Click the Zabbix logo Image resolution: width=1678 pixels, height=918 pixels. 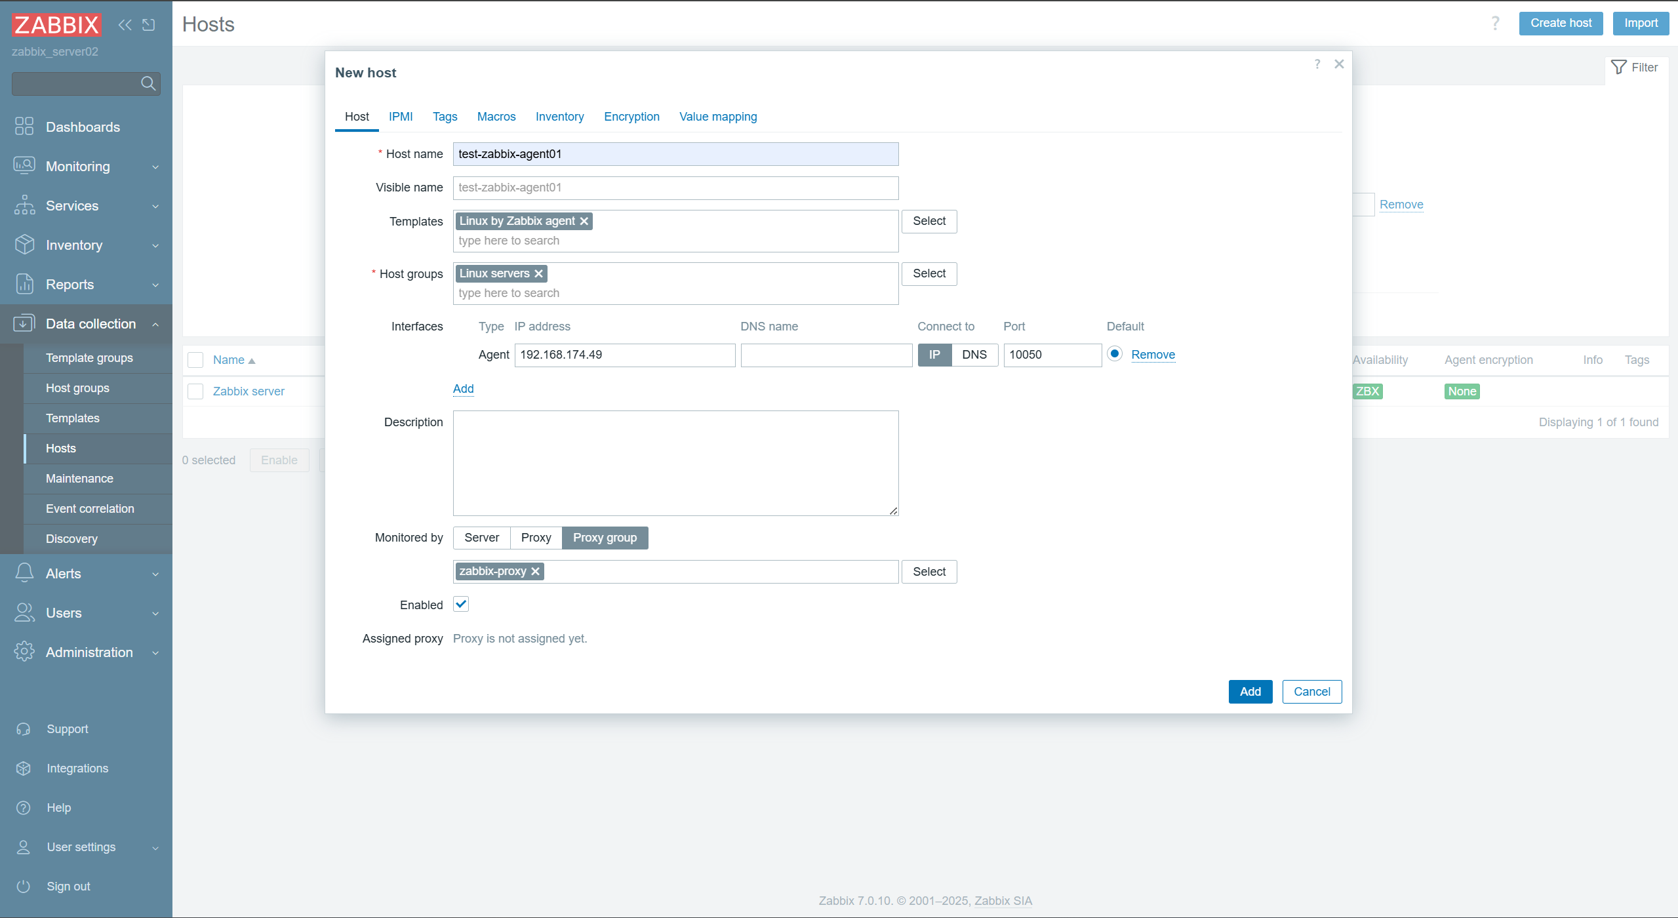[x=56, y=25]
